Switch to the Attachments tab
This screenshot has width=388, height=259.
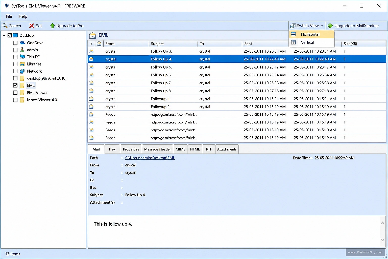tap(227, 149)
